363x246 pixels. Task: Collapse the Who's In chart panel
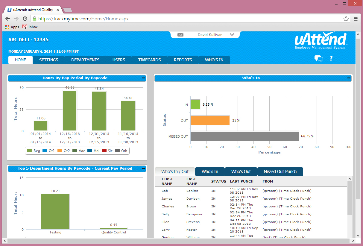tap(349, 78)
